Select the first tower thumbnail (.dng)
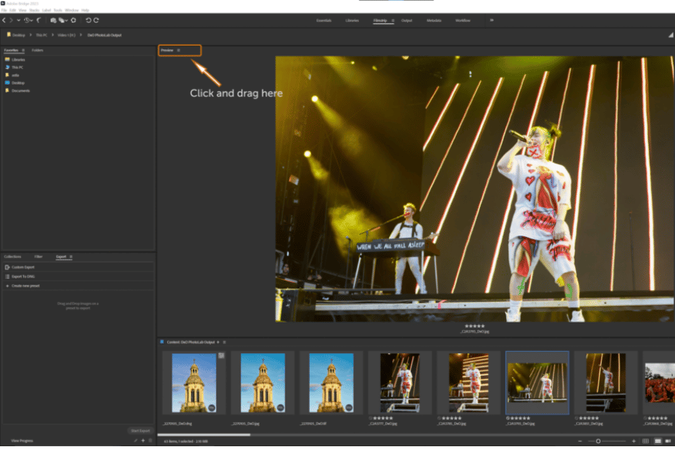The width and height of the screenshot is (675, 450). tap(193, 382)
